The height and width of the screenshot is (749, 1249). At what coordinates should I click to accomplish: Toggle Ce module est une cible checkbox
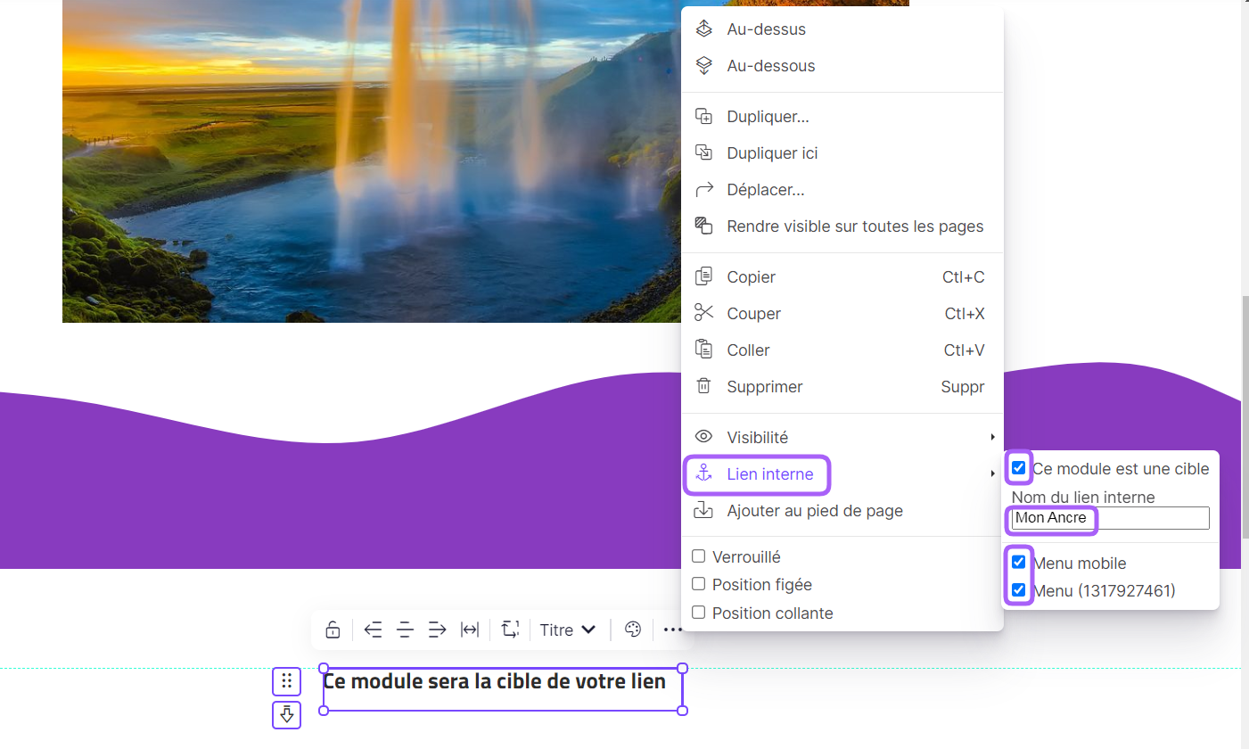[x=1019, y=468]
